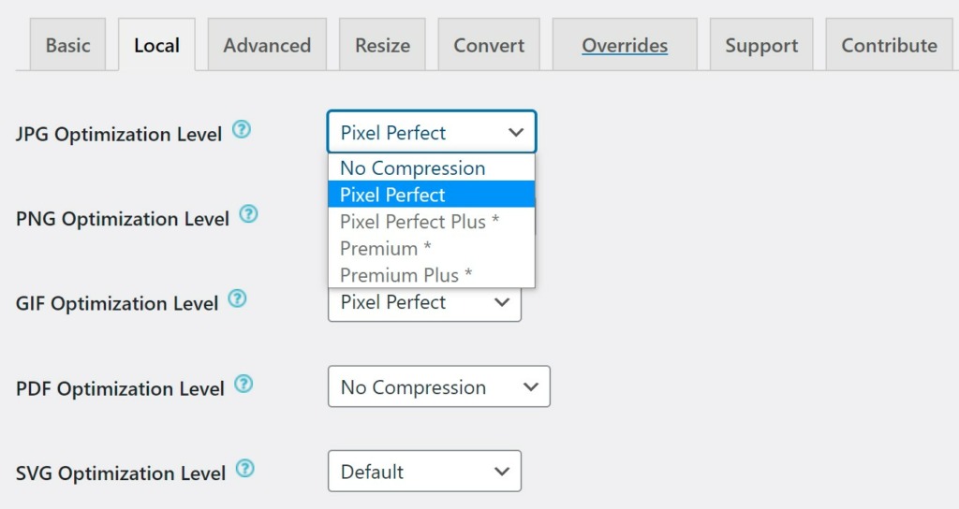
Task: Switch to the Resize tab
Action: (382, 45)
